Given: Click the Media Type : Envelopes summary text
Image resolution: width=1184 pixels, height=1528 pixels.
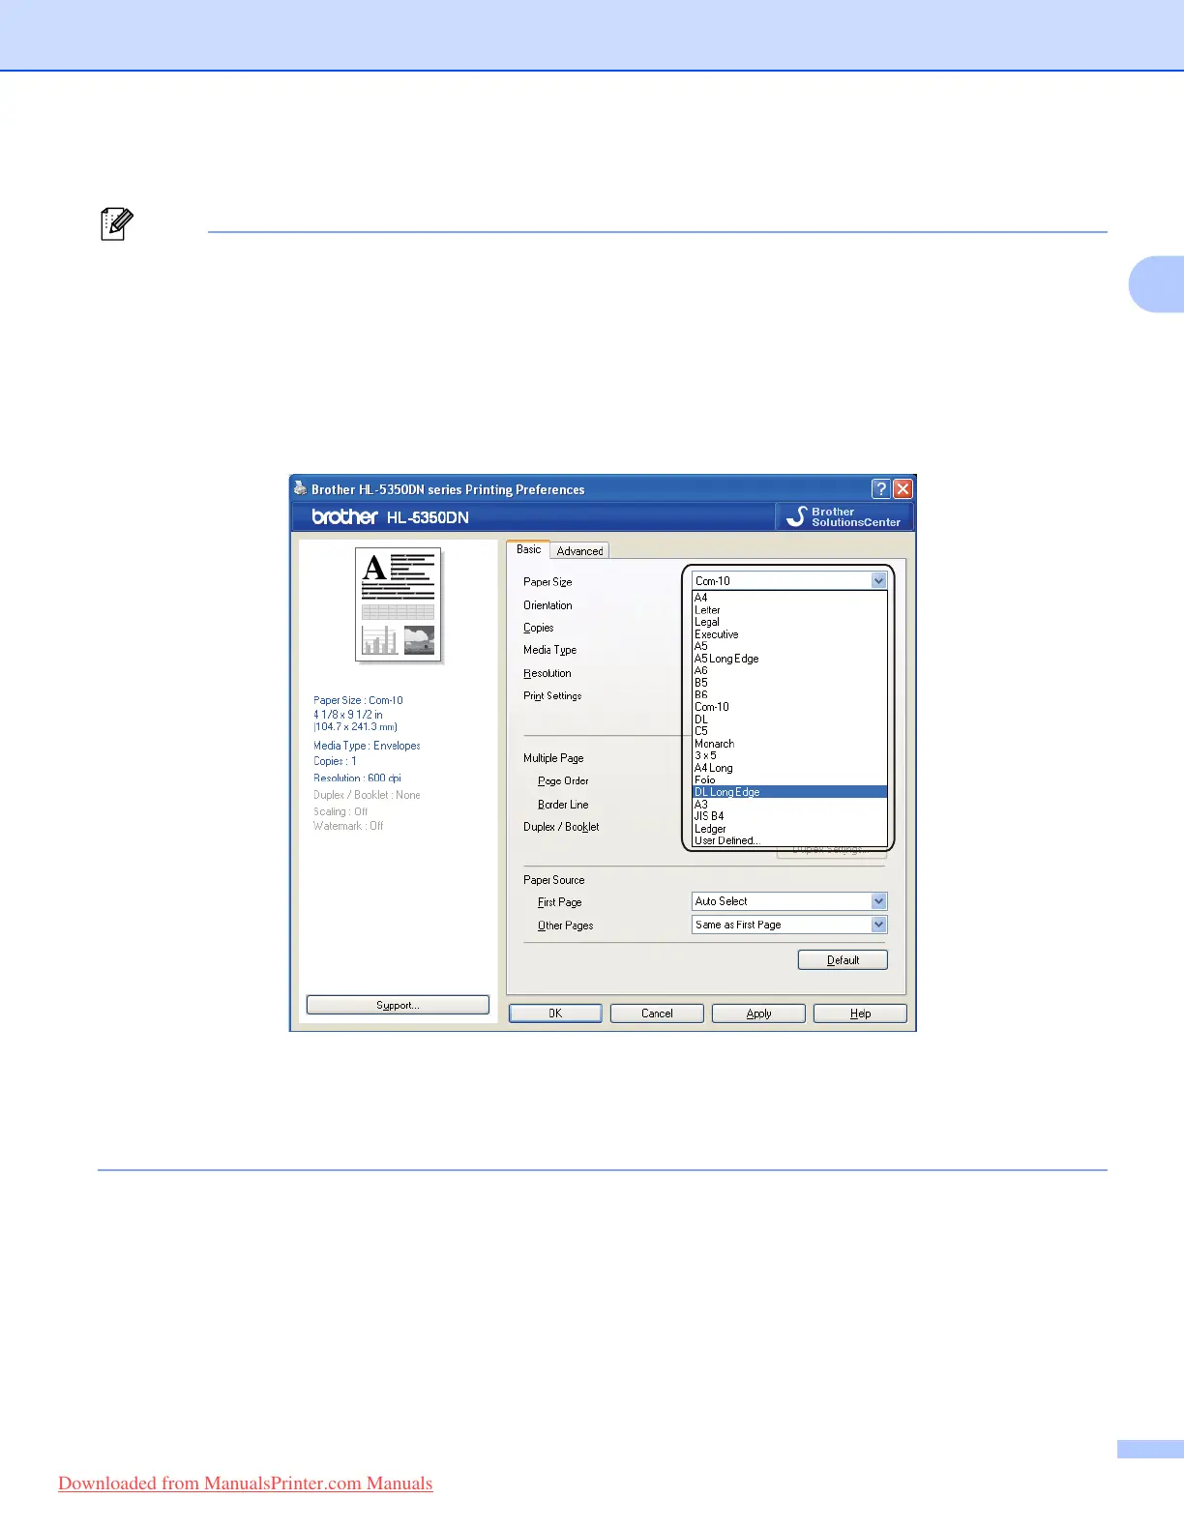Looking at the screenshot, I should coord(367,746).
